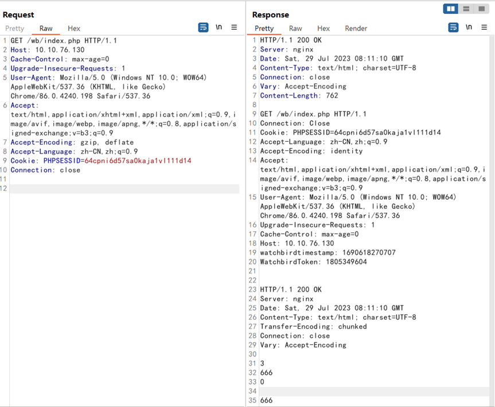Open the Hex tab in Response
Viewport: 495px width, 407px height.
pos(323,28)
